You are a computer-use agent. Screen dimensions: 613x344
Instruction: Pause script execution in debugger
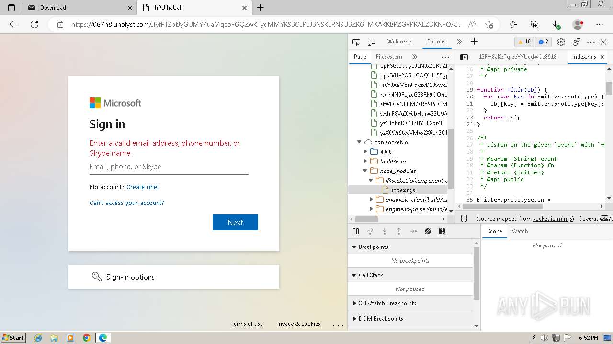click(356, 231)
